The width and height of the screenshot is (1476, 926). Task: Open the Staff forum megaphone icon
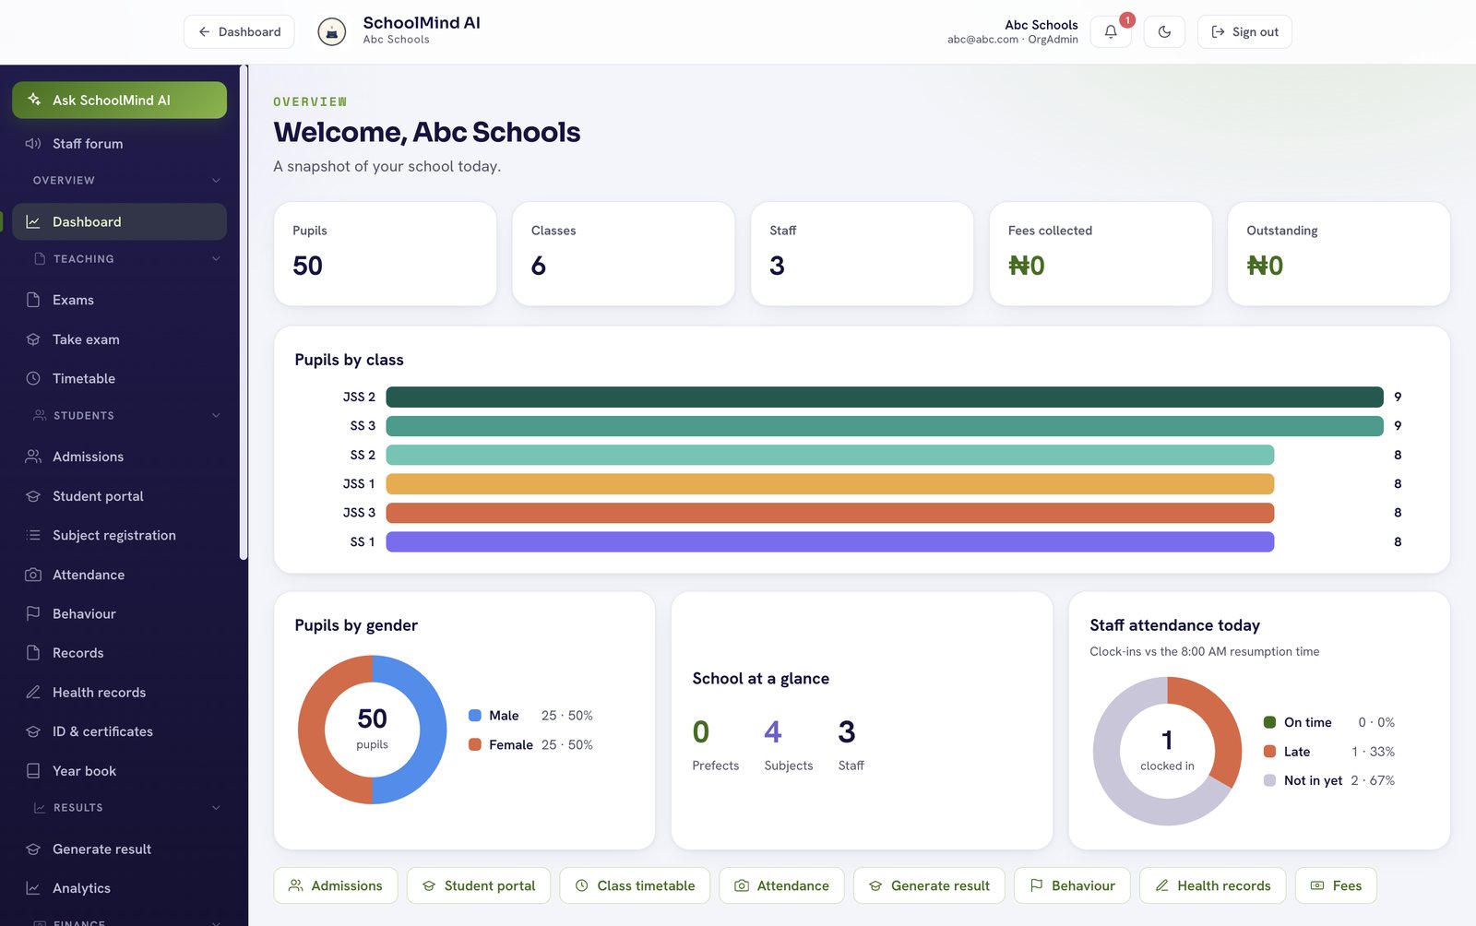33,144
